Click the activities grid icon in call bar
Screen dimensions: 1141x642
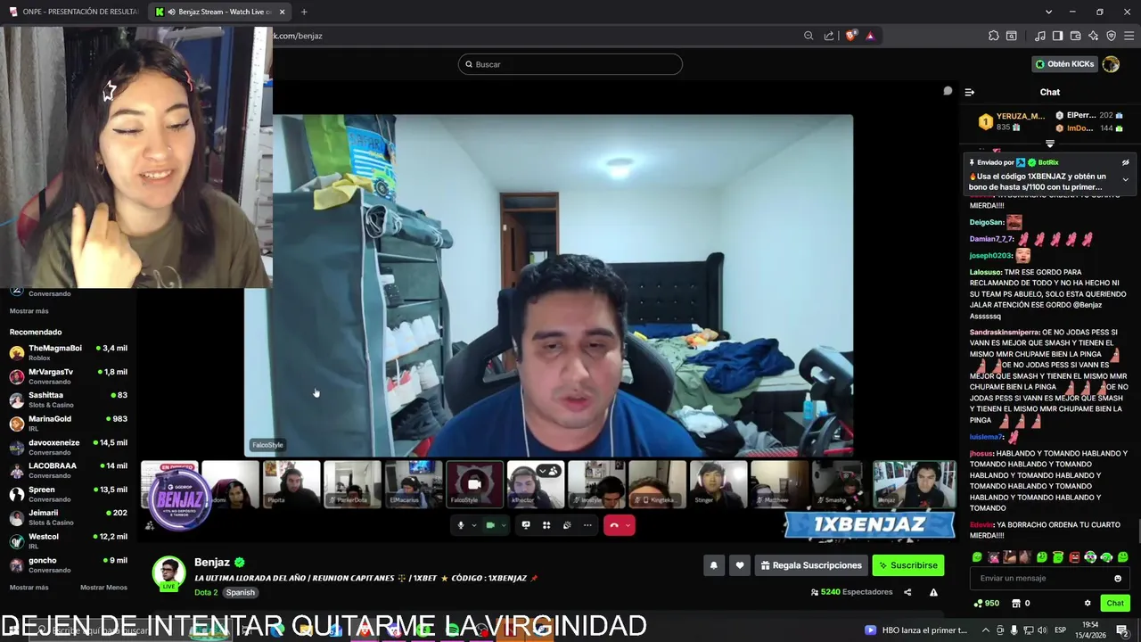coord(546,525)
